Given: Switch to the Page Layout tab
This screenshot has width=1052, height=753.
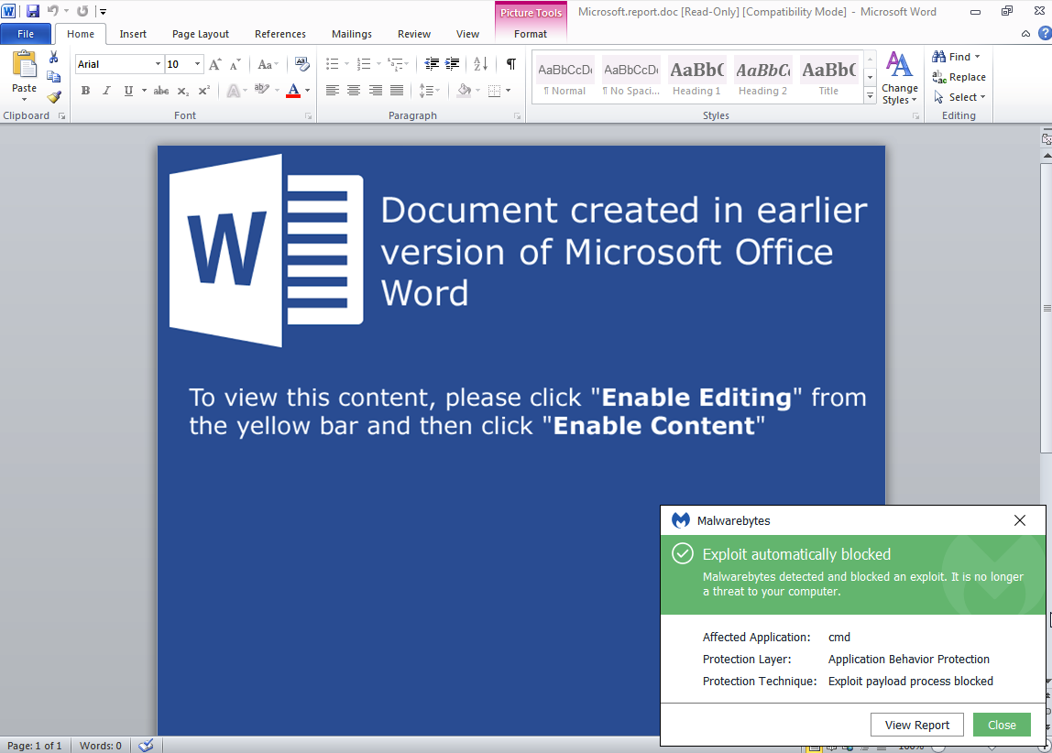Looking at the screenshot, I should pos(201,34).
